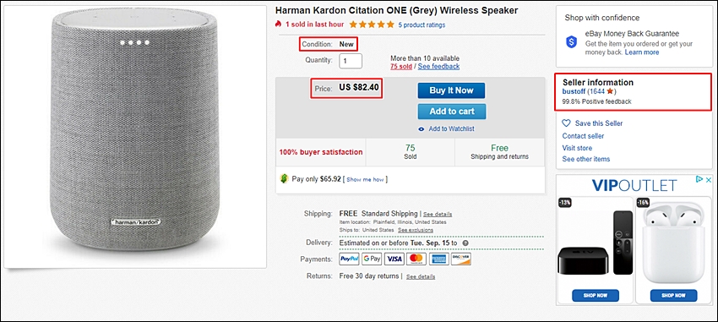This screenshot has width=718, height=322.
Task: Click the Google Pay payment icon
Action: point(372,259)
